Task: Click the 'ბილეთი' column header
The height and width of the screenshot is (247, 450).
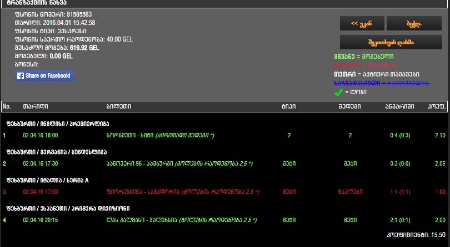Action: click(118, 106)
